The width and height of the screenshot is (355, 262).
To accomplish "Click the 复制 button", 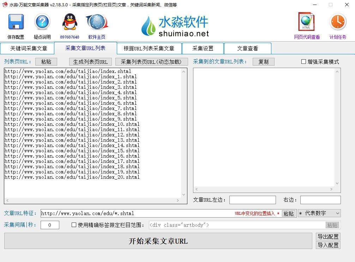I will coord(264,62).
